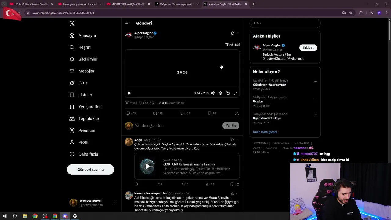View analytics of Aegil's comment
Image resolution: width=391 pixels, height=220 pixels.
tap(210, 184)
